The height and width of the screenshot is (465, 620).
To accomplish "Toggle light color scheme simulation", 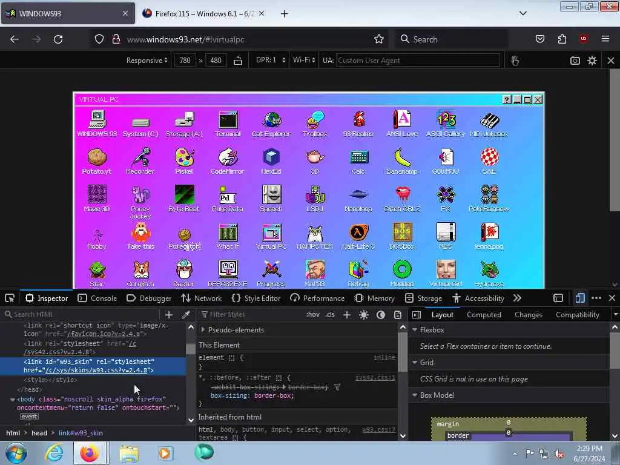I will pyautogui.click(x=364, y=315).
